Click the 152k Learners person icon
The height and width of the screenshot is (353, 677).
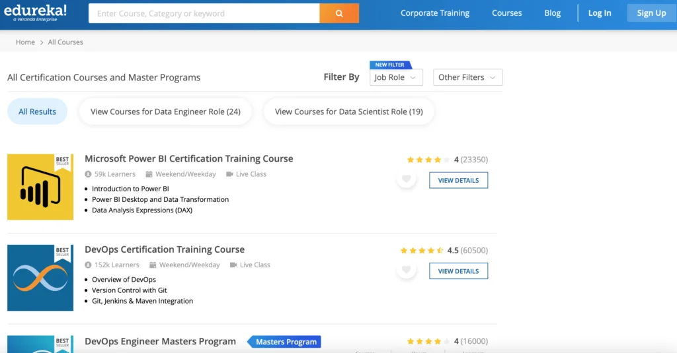[88, 265]
